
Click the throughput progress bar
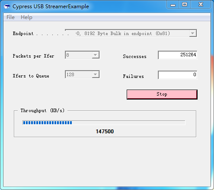[x=104, y=122]
